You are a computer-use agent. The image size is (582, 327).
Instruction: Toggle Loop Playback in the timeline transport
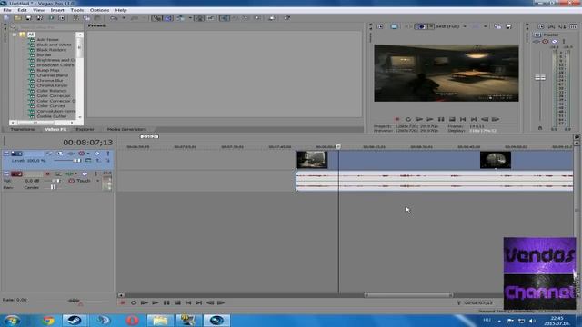(x=134, y=302)
